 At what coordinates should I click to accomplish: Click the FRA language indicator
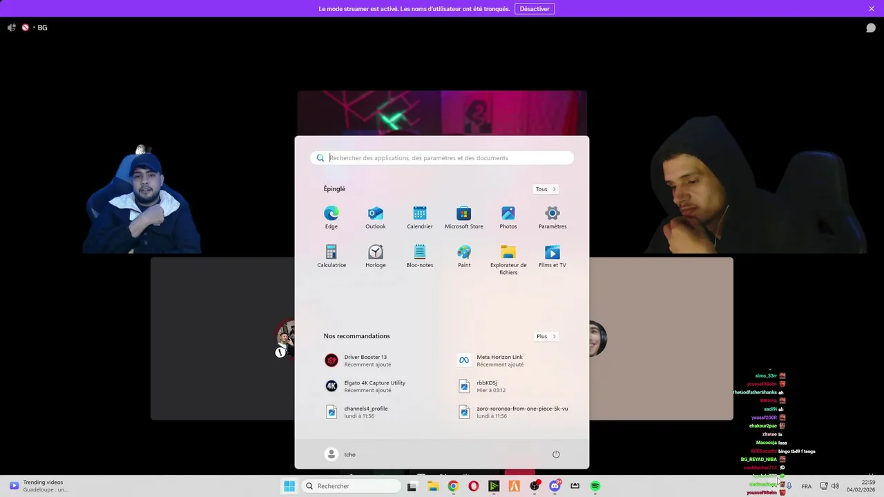[x=807, y=487]
